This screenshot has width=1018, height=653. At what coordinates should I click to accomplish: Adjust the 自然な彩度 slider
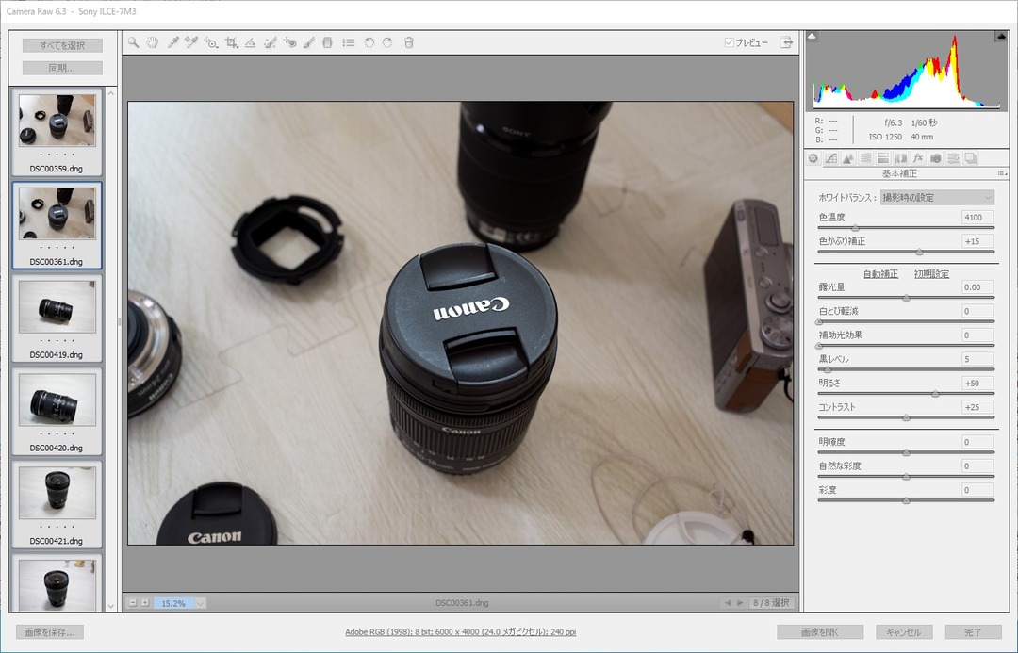(x=907, y=477)
